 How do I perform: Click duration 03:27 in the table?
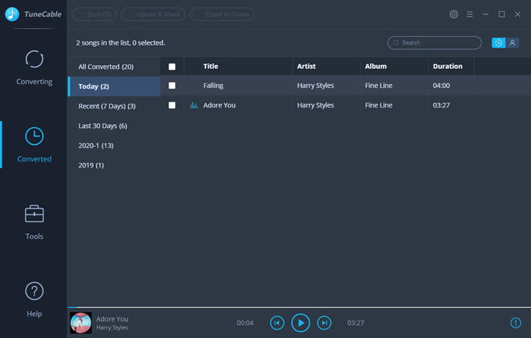click(441, 105)
